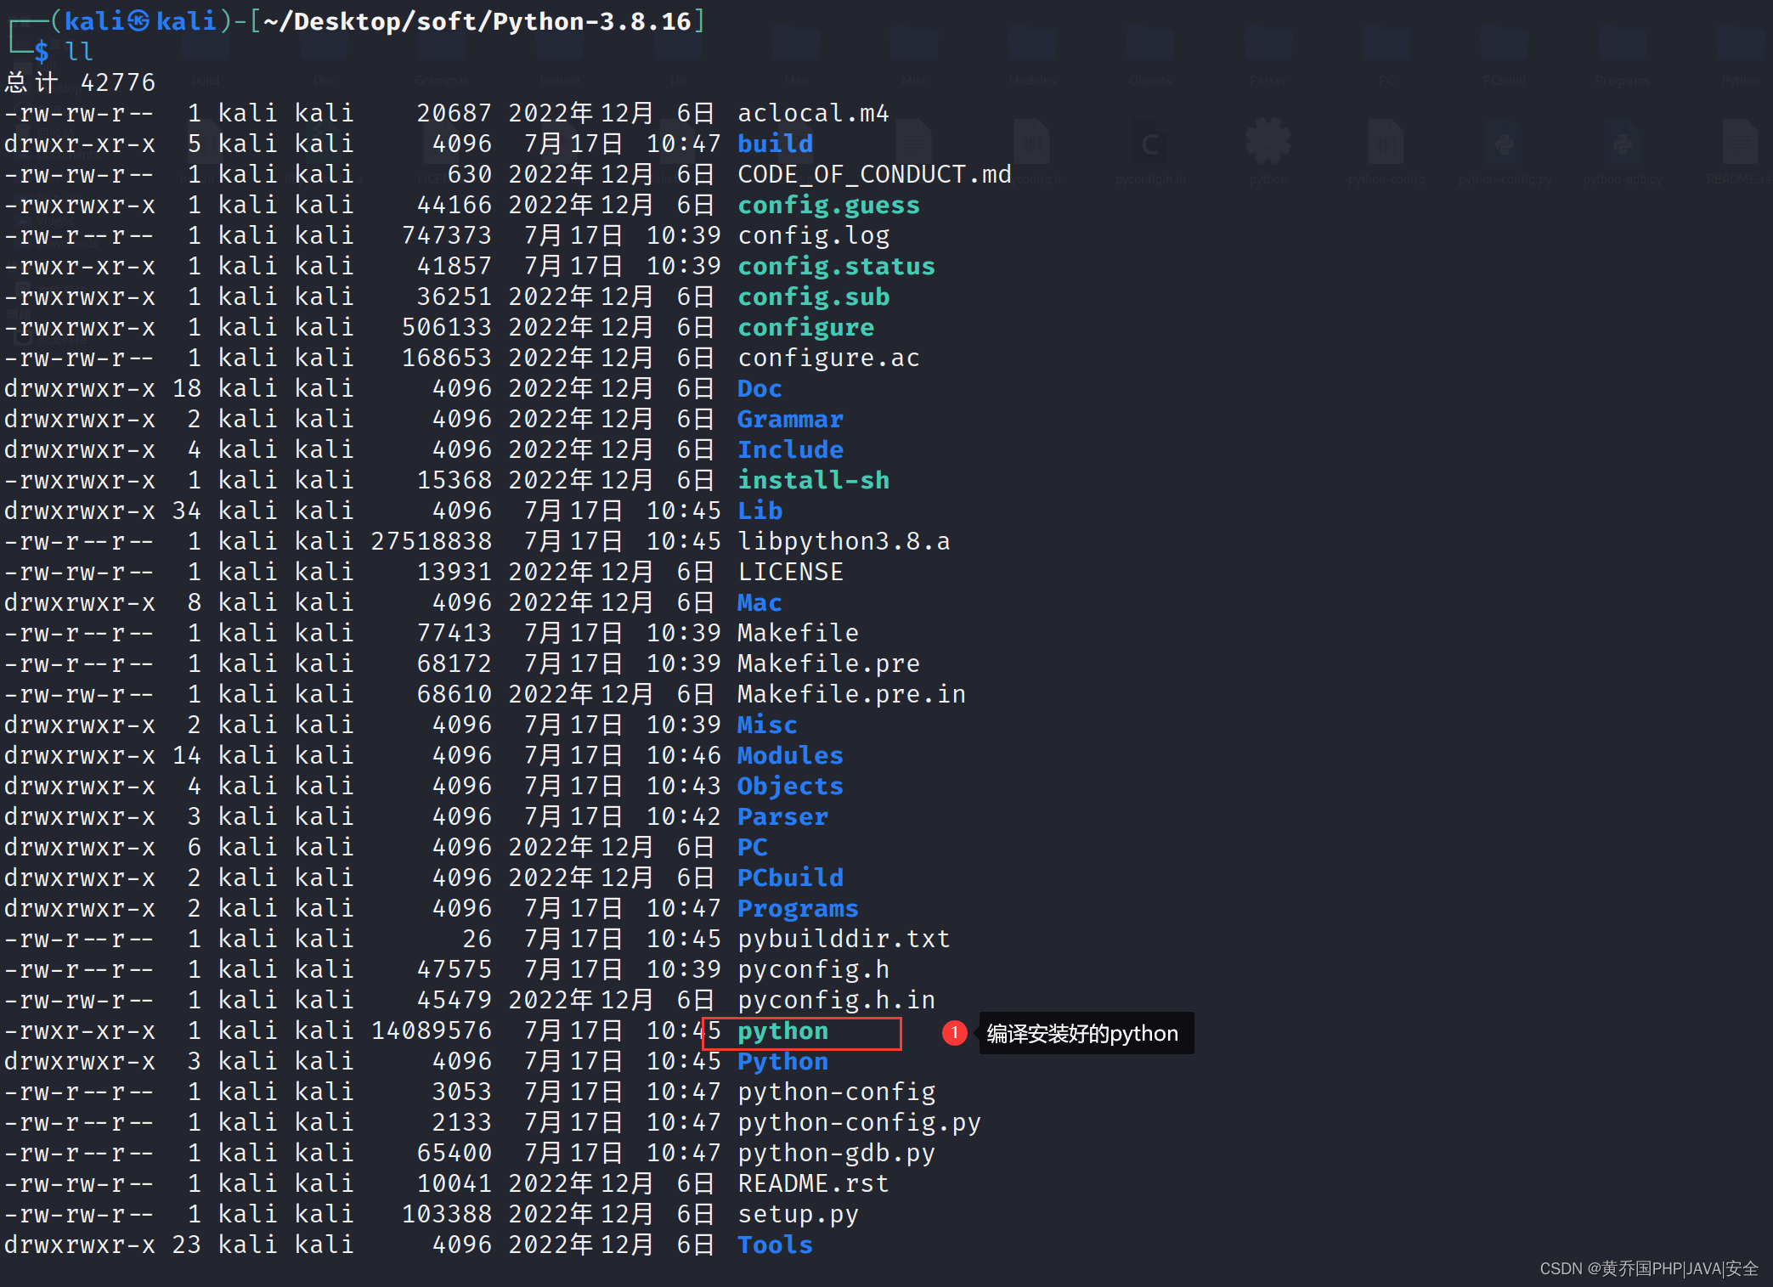Click the blue capitalized Python directory name

(x=782, y=1061)
